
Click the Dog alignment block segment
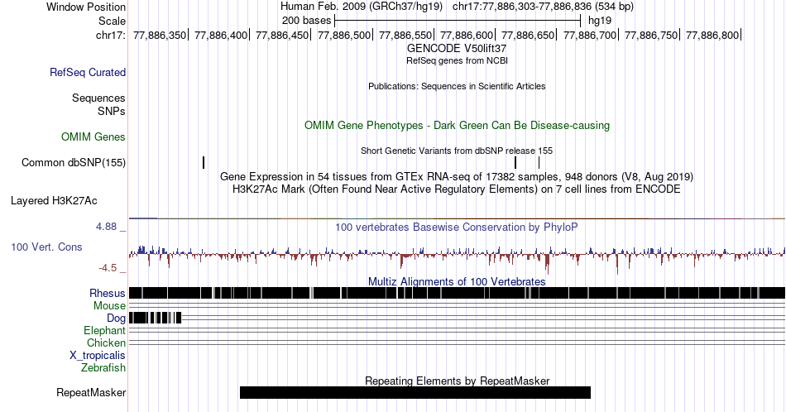tap(155, 318)
